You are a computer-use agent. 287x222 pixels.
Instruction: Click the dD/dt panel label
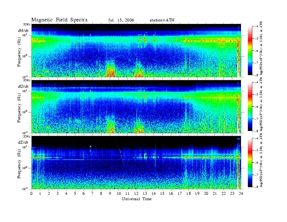click(23, 86)
